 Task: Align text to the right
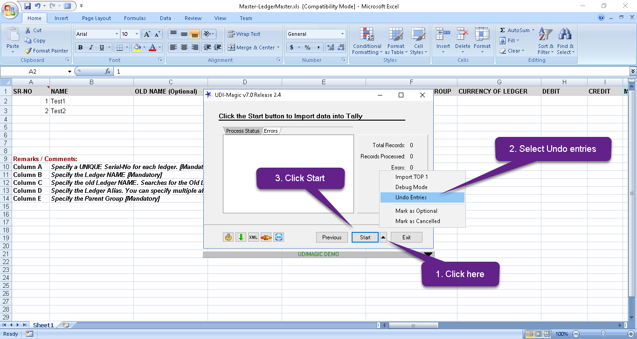[x=194, y=47]
